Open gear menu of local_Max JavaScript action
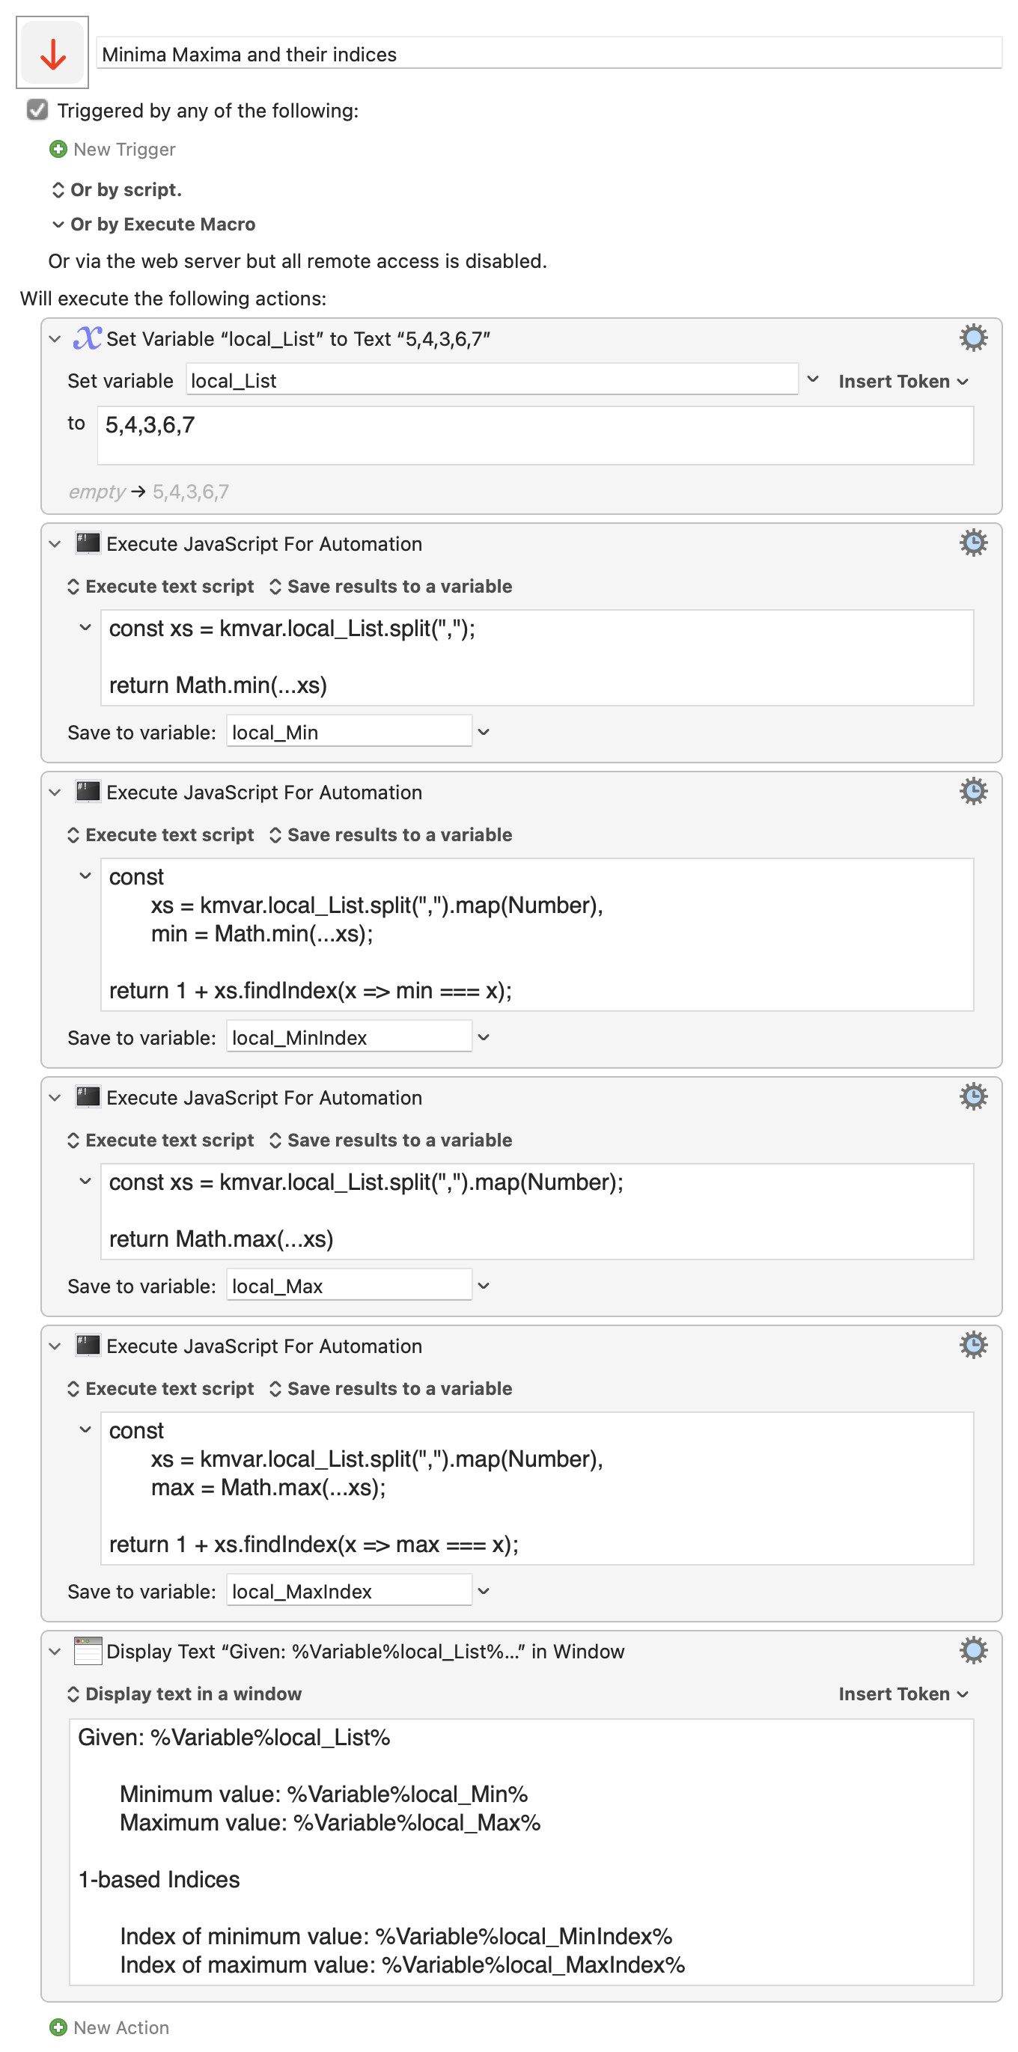The width and height of the screenshot is (1018, 2052). [972, 1097]
